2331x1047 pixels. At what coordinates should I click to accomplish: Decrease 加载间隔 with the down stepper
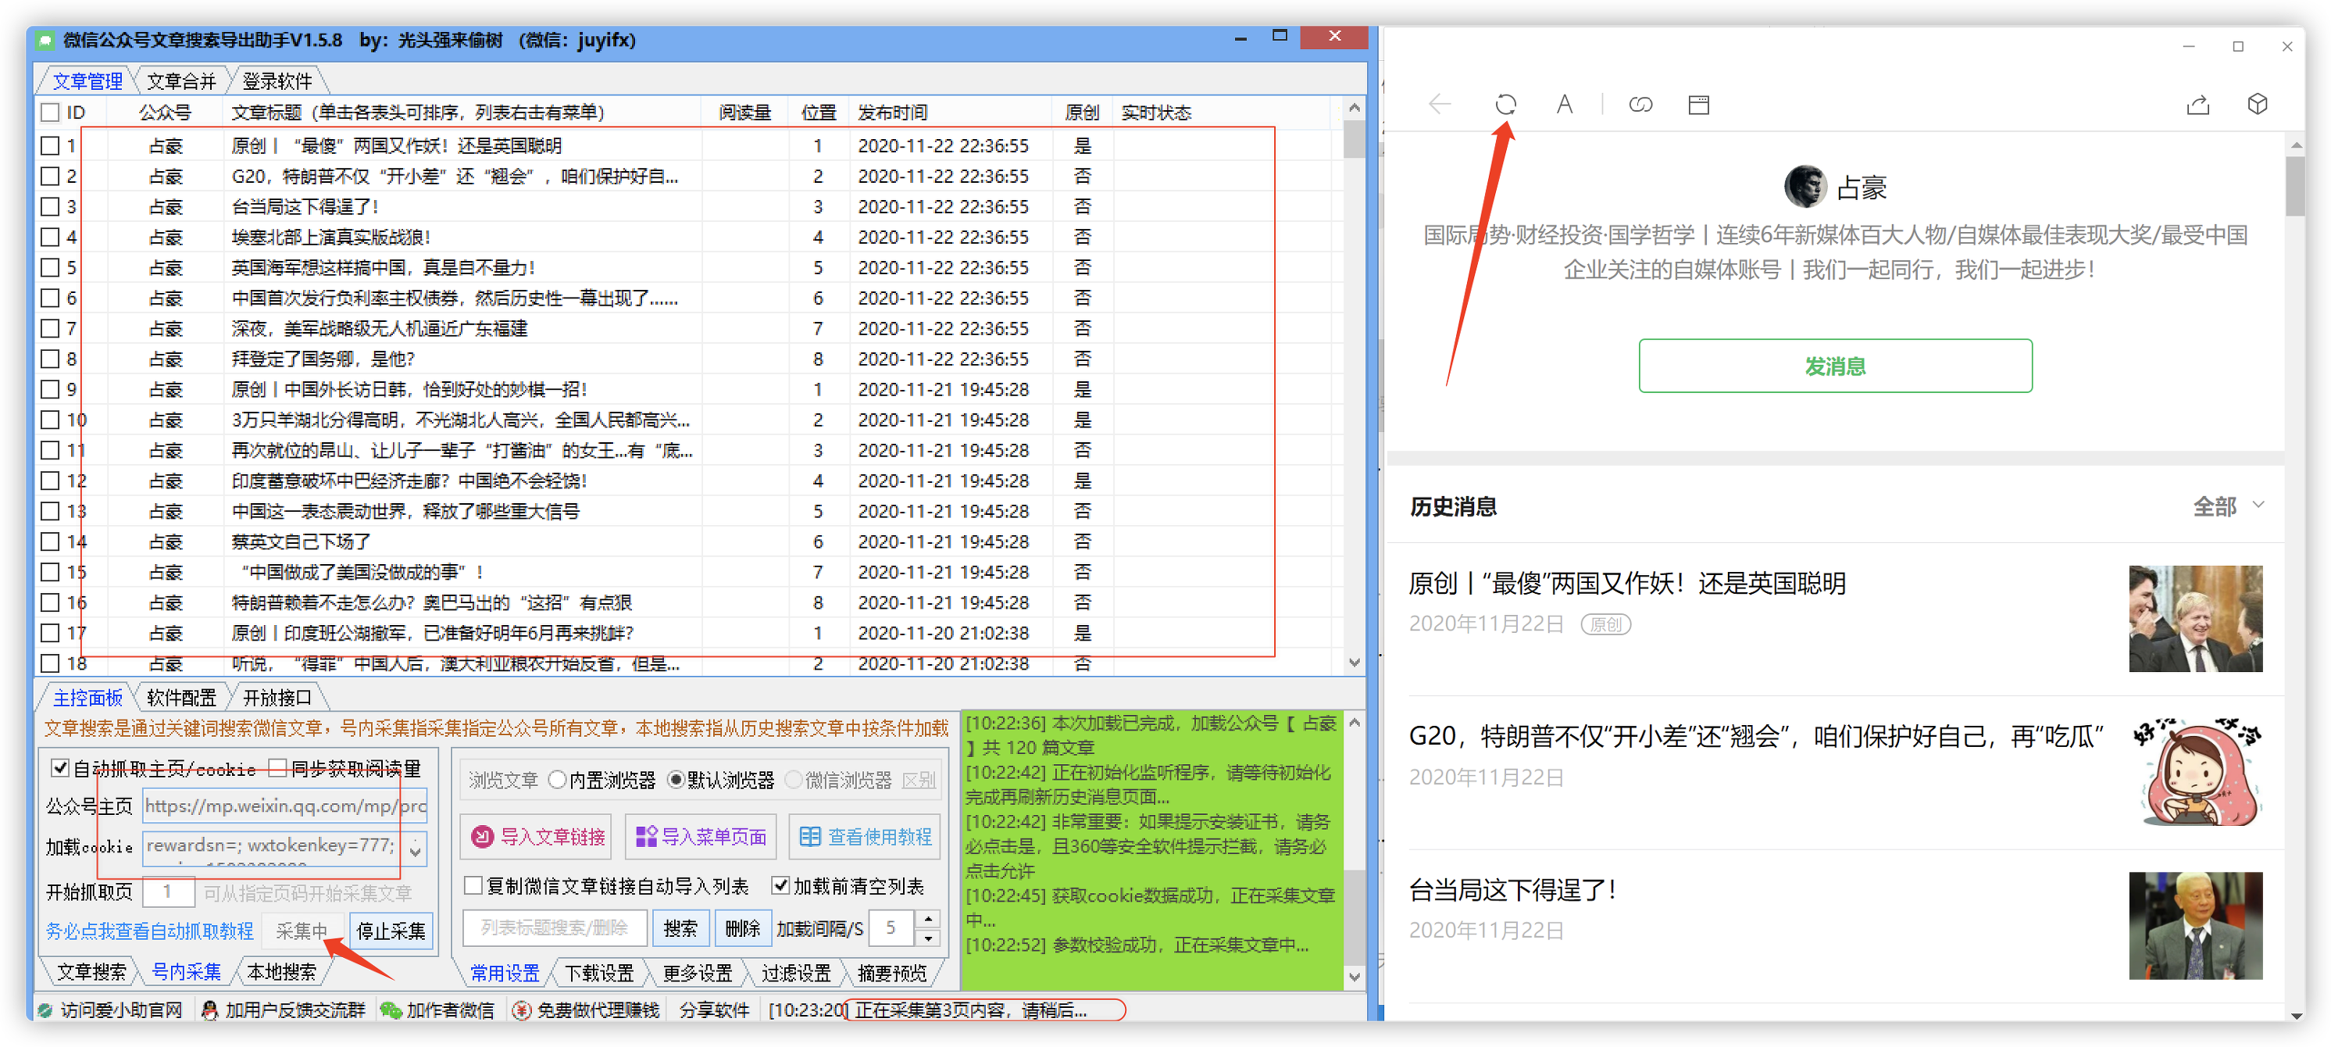pos(927,937)
